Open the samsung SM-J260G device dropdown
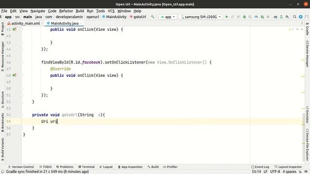The width and height of the screenshot is (310, 174). 201,17
